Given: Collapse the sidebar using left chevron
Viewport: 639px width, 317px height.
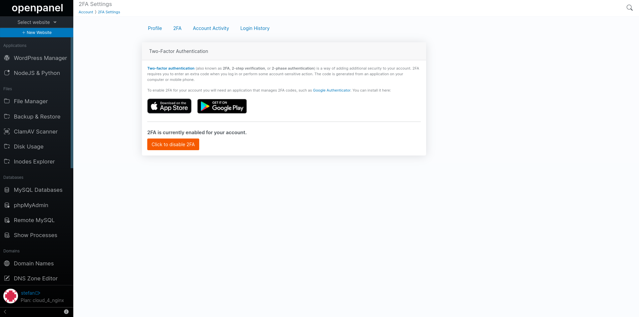Looking at the screenshot, I should 5,312.
